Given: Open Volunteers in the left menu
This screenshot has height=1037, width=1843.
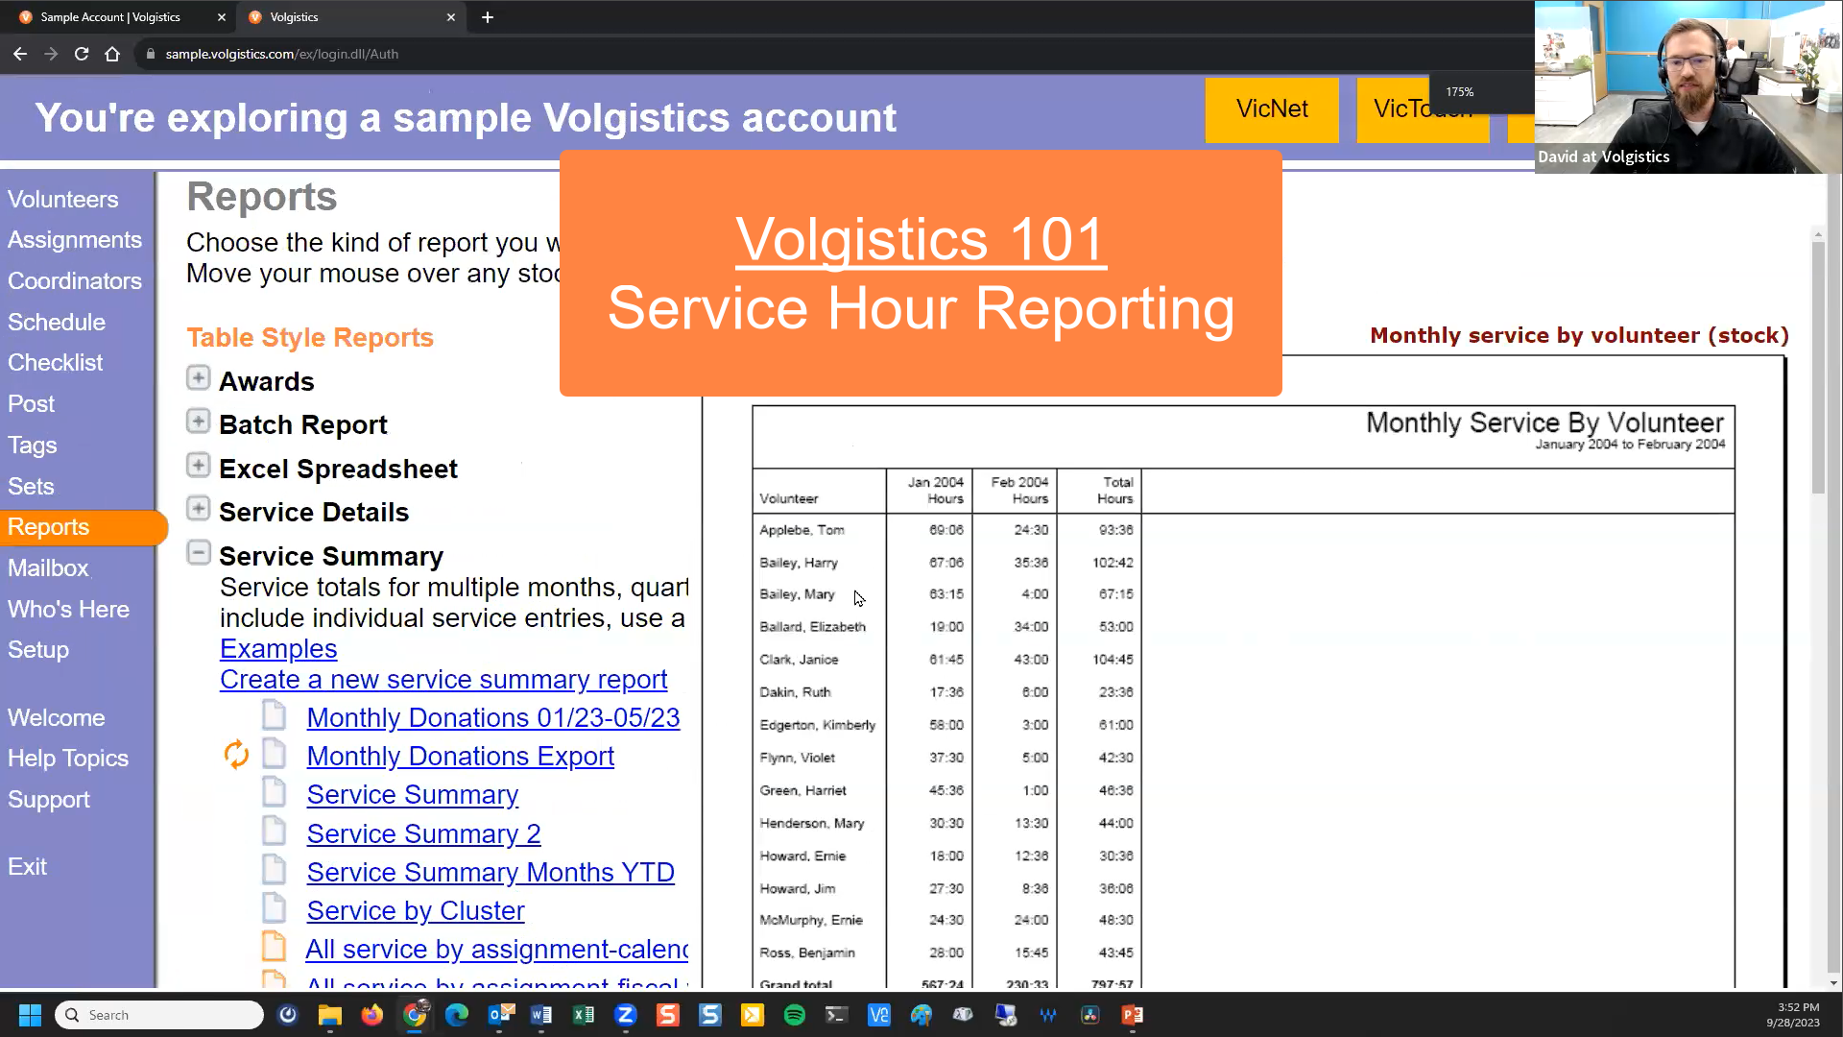Looking at the screenshot, I should click(63, 199).
